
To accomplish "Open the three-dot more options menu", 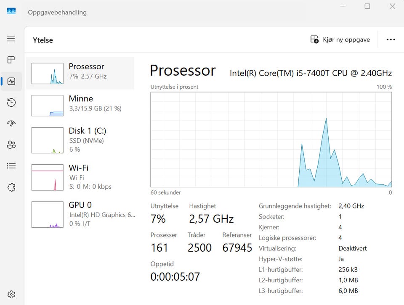I will coord(391,39).
